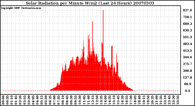Click the 'Copyright 2007 Cartronics.com' text
The height and width of the screenshot is (106, 195).
(21, 8)
